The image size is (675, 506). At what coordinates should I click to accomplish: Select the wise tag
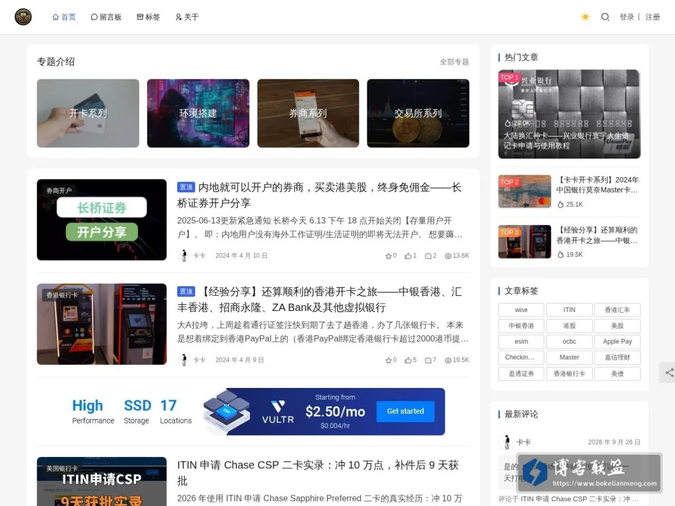click(521, 310)
